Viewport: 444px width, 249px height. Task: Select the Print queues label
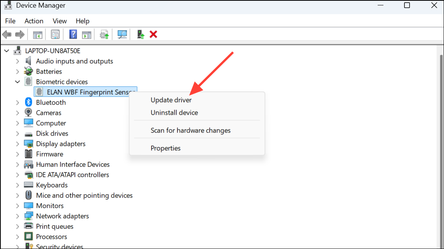point(55,226)
